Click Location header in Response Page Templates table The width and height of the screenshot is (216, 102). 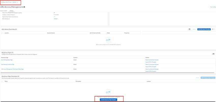tap(149, 81)
